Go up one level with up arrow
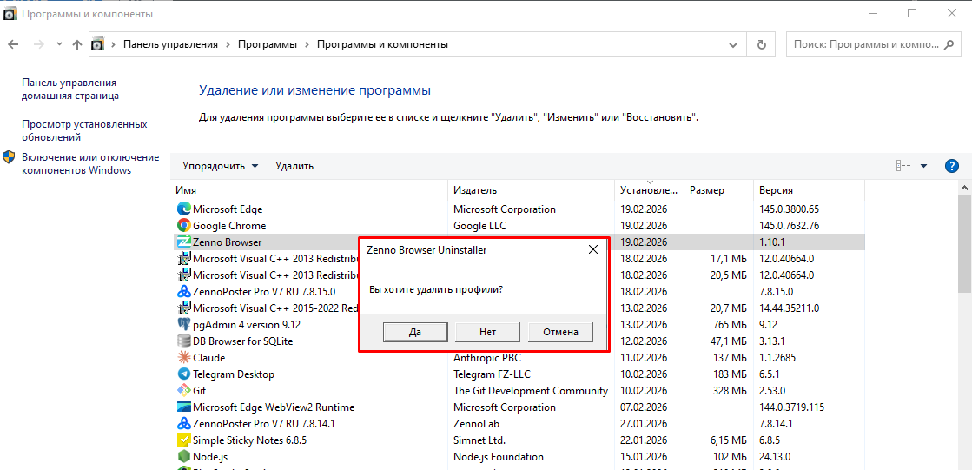This screenshot has height=470, width=972. coord(76,44)
